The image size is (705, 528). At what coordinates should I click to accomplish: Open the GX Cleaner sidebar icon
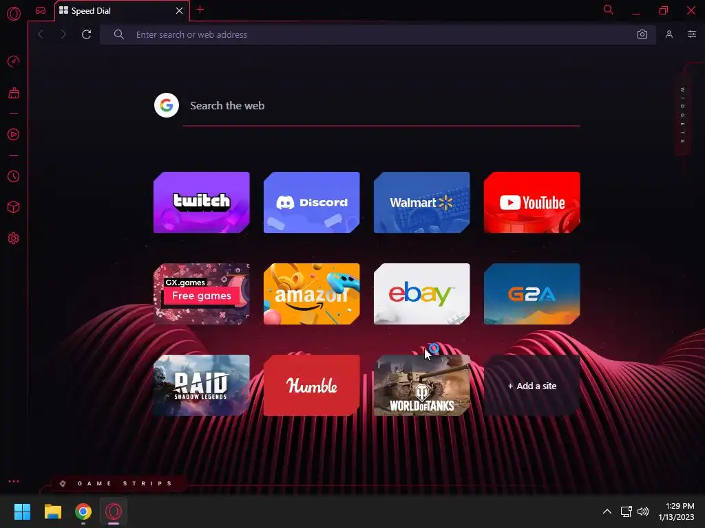(14, 93)
